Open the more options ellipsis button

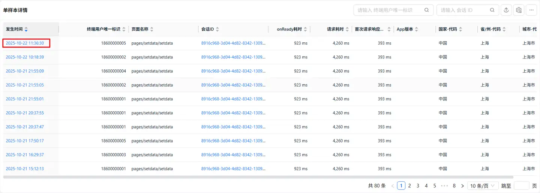click(x=531, y=10)
